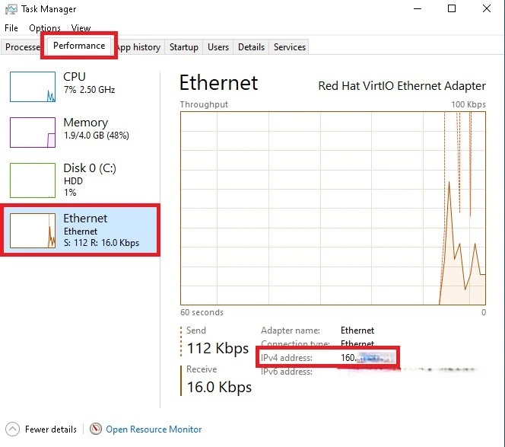The height and width of the screenshot is (447, 505).
Task: Click the Memory mini usage graph
Action: coord(33,133)
